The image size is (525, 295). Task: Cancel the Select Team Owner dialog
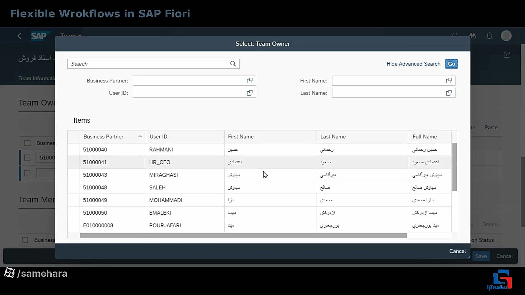(x=457, y=251)
